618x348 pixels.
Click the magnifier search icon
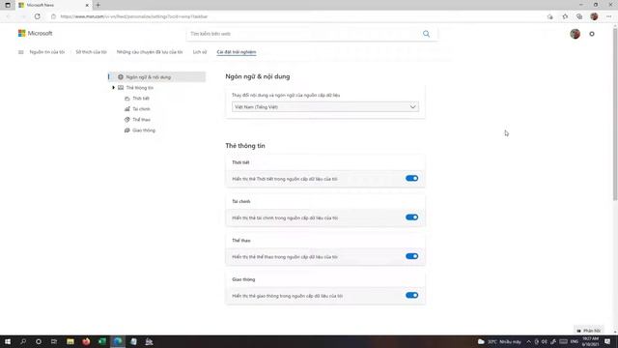click(x=426, y=34)
